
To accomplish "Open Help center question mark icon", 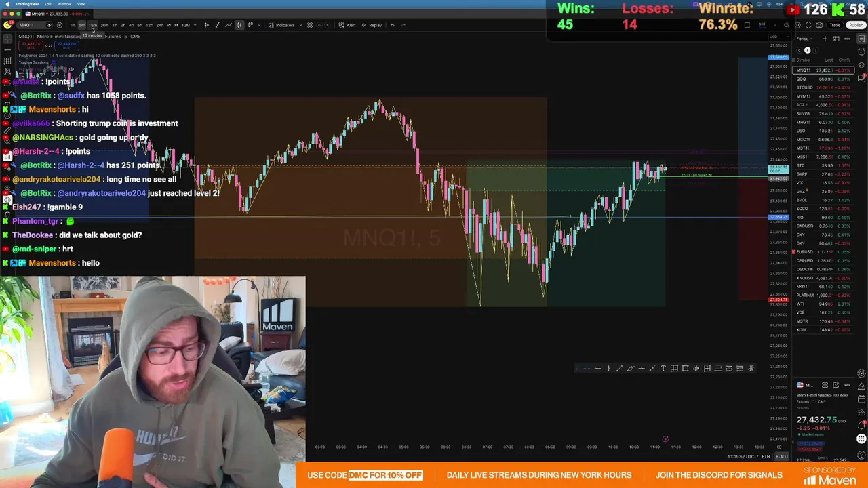I will pos(861,455).
